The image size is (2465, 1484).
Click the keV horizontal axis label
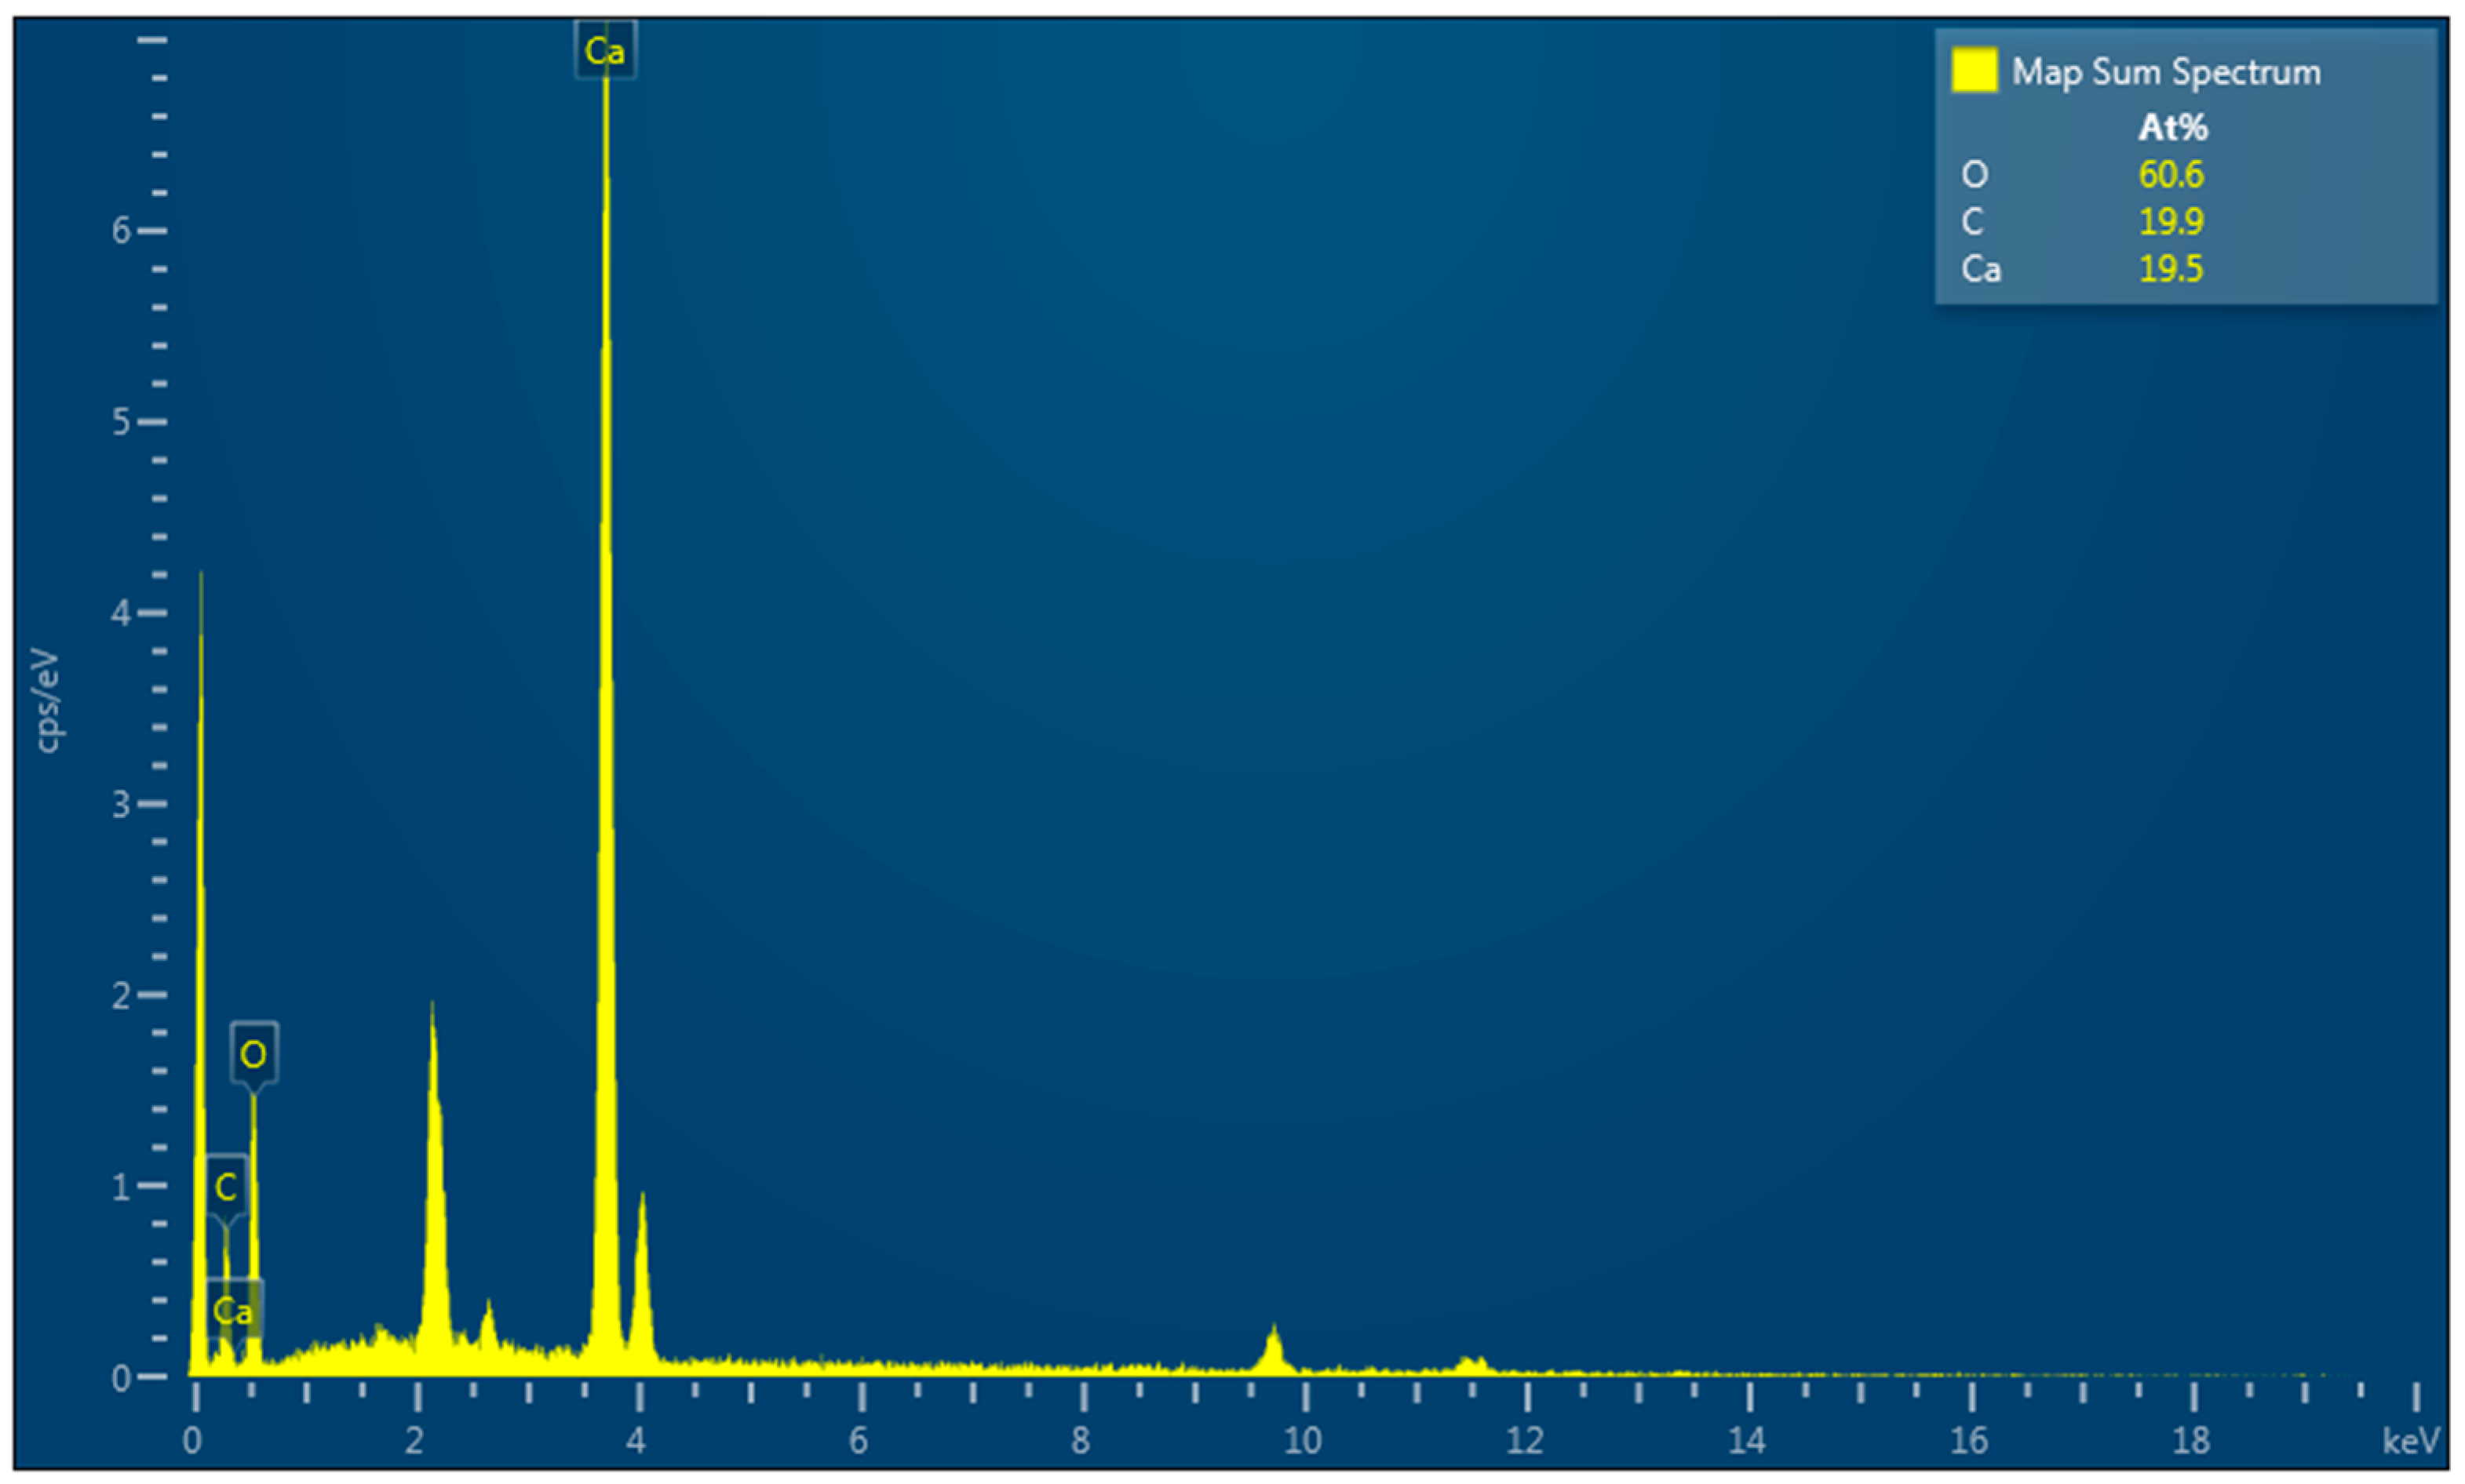(2411, 1441)
